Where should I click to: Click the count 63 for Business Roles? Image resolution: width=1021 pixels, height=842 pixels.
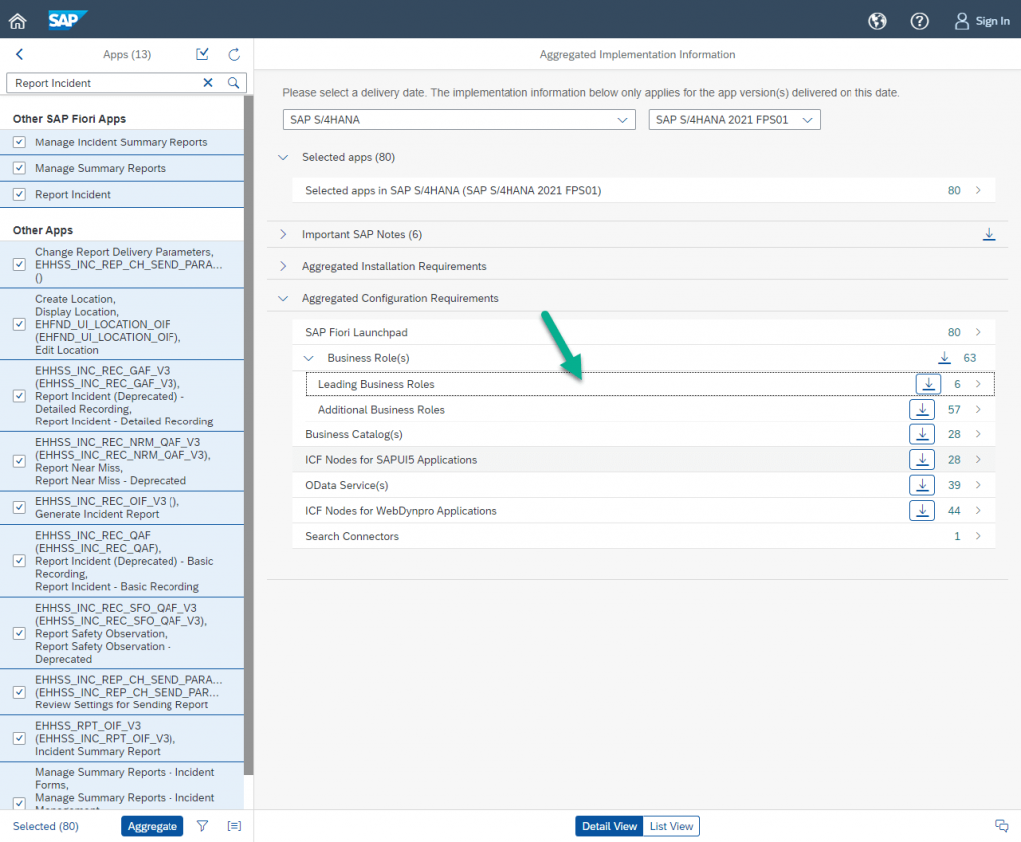969,358
